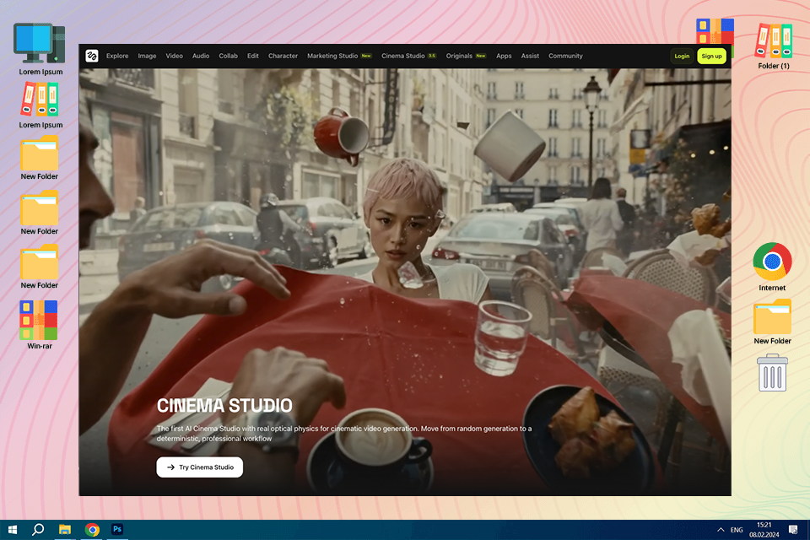Open Photoshop from the taskbar

pyautogui.click(x=117, y=529)
